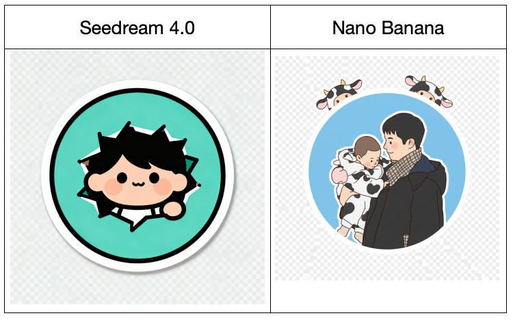Click the man's plaid scarf
Viewport: 513px width, 320px height.
[403, 163]
